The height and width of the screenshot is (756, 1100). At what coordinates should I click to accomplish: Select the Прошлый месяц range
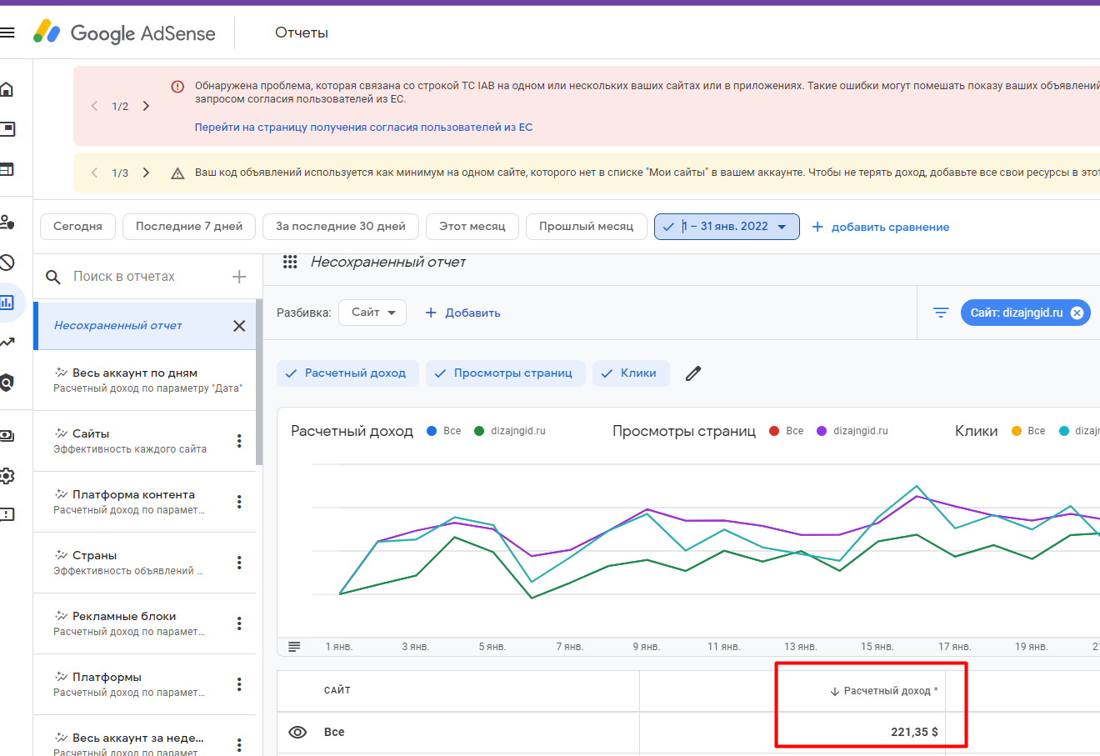coord(586,227)
